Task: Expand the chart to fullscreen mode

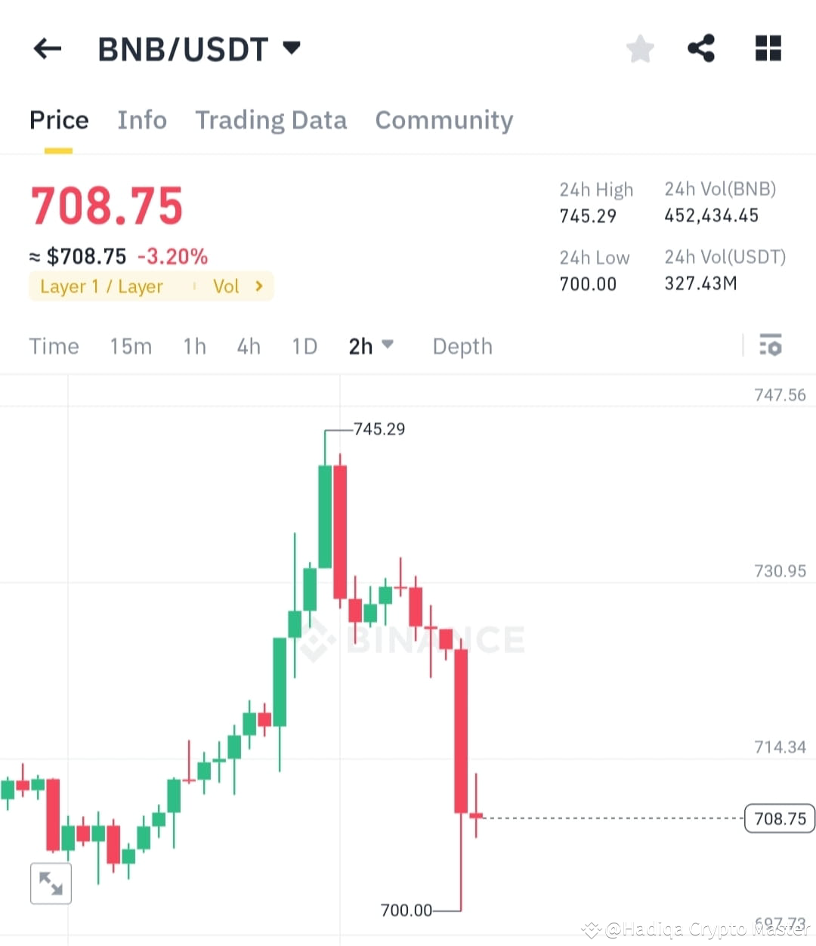Action: pos(51,883)
